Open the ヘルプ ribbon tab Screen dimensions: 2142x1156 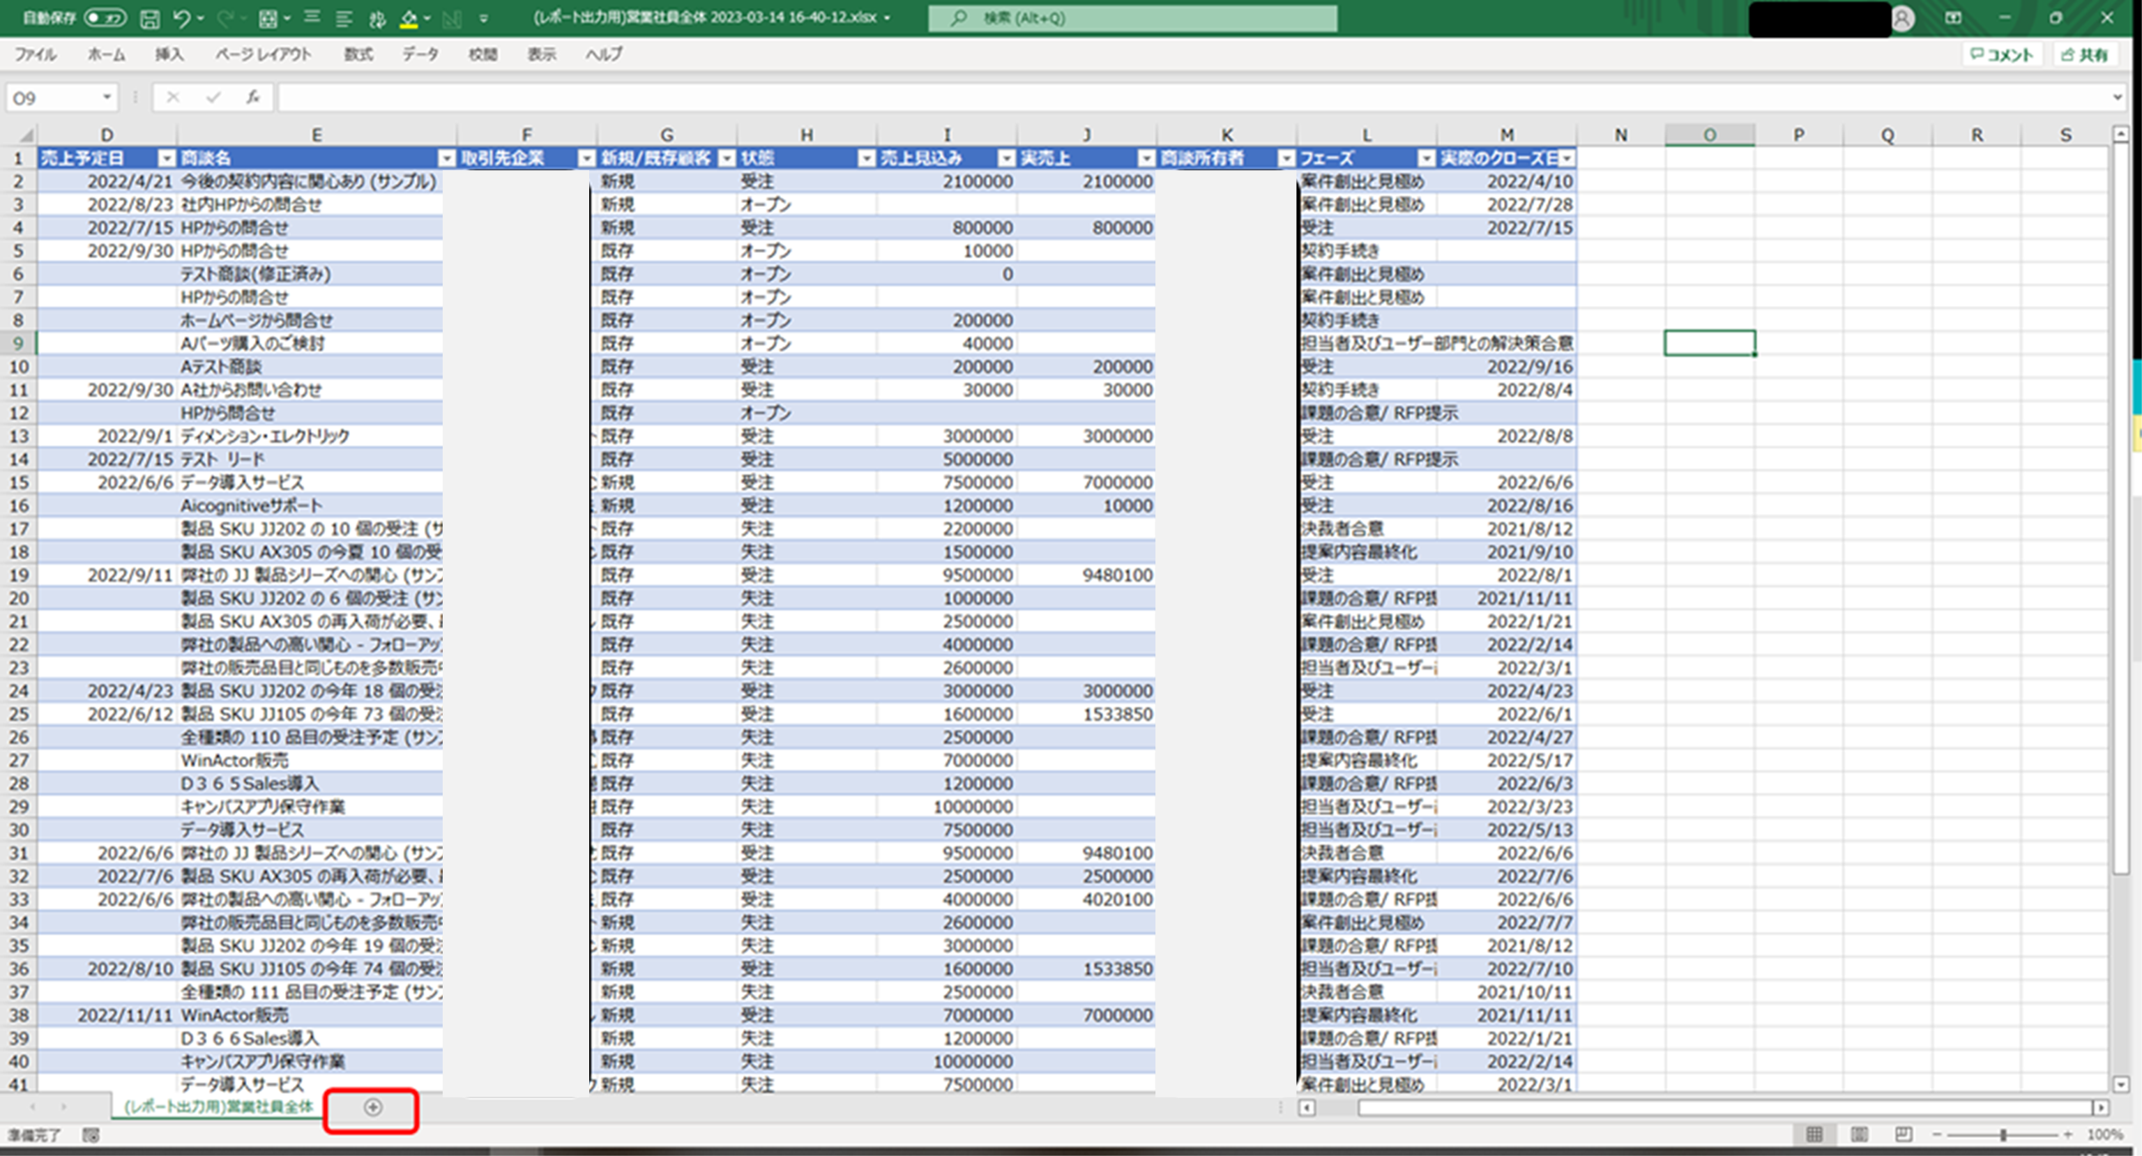604,55
